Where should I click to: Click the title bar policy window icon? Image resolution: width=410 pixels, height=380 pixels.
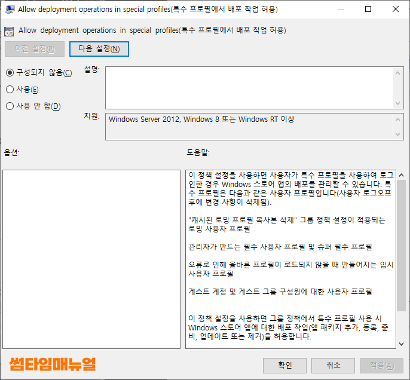point(10,10)
